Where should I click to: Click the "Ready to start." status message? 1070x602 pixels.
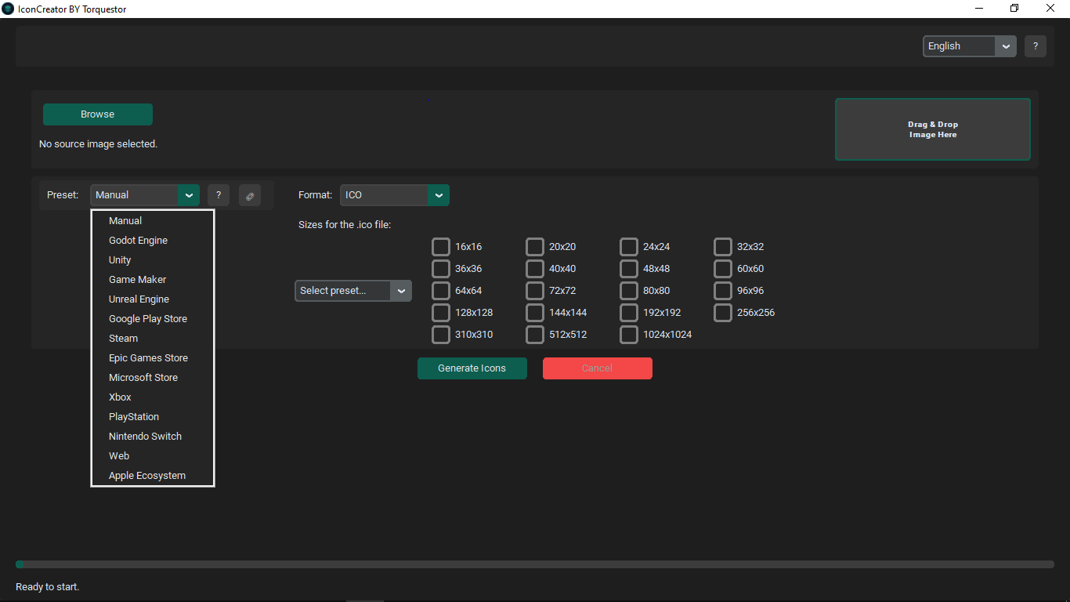point(48,587)
